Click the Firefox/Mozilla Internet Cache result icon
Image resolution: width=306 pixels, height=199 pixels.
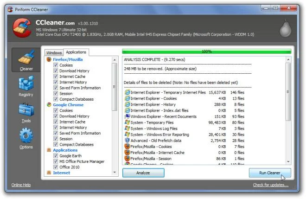coord(127,152)
